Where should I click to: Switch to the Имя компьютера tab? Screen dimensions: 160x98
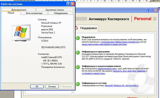pyautogui.click(x=34, y=13)
